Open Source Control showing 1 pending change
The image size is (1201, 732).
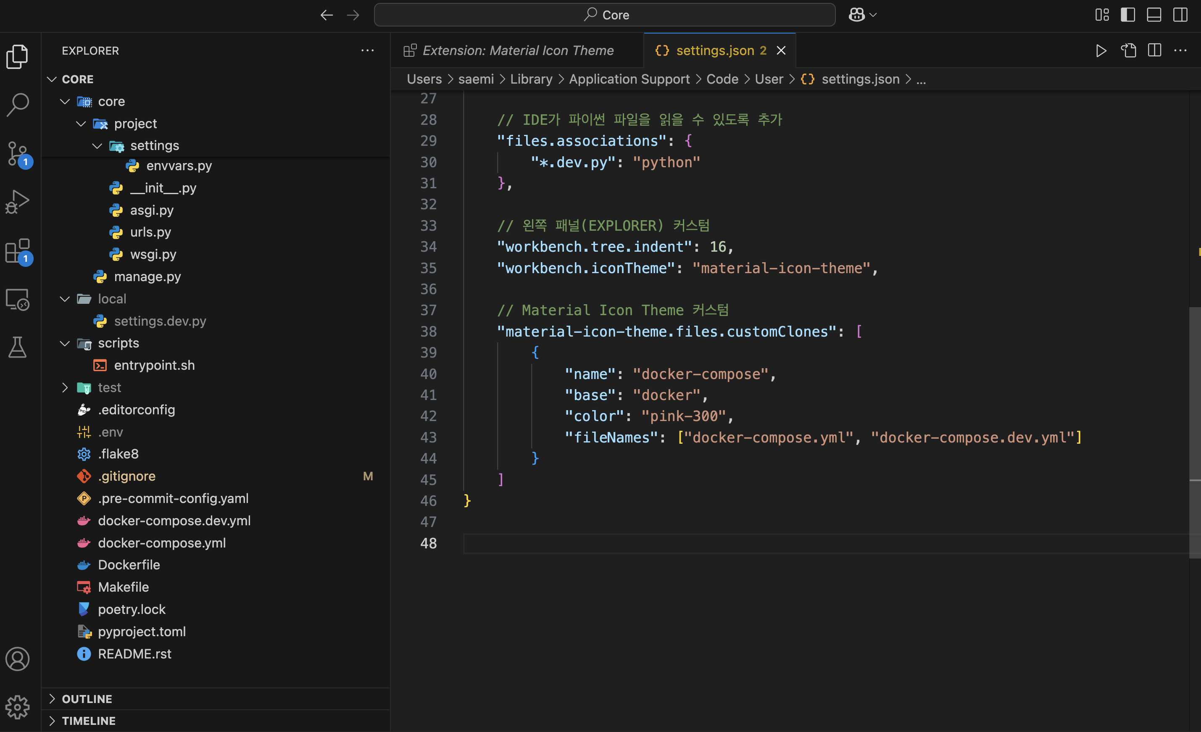pos(18,153)
